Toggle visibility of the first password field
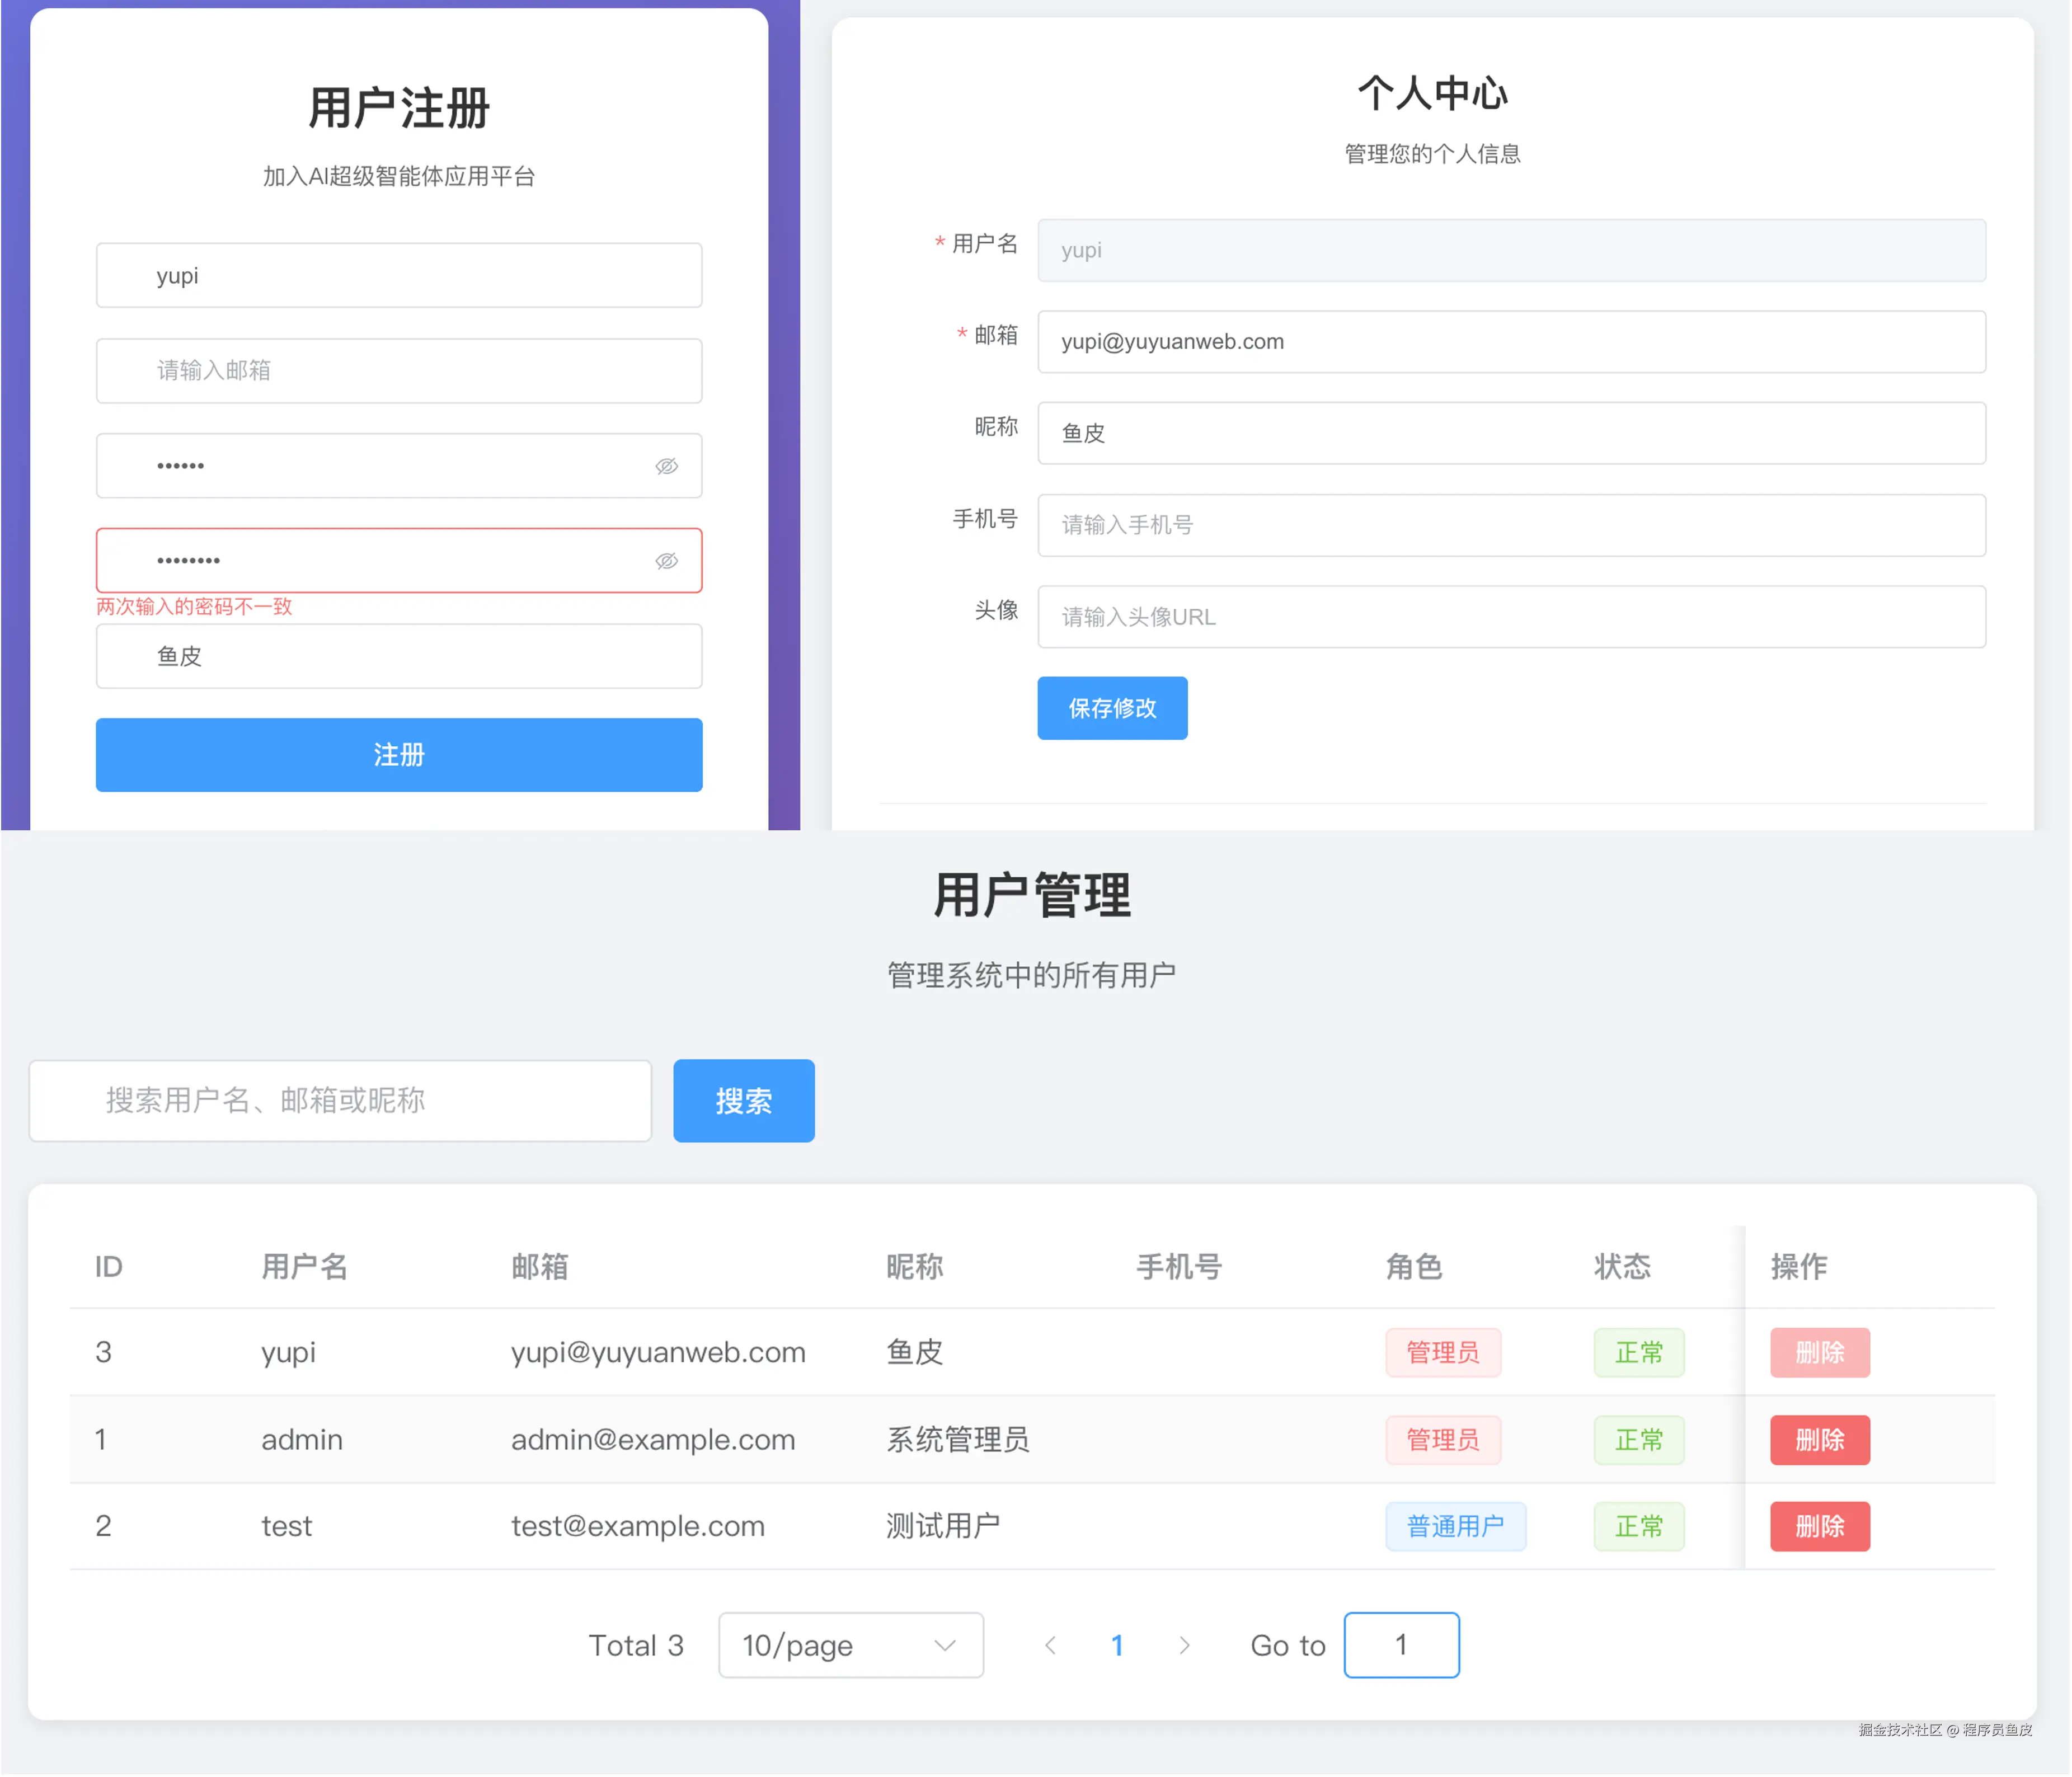2072x1777 pixels. pyautogui.click(x=666, y=466)
